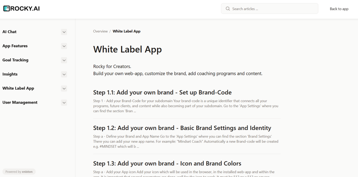
Task: Expand the White Label App chevron
Action: click(x=64, y=88)
